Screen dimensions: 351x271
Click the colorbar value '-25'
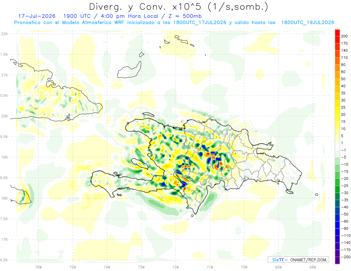[345, 186]
